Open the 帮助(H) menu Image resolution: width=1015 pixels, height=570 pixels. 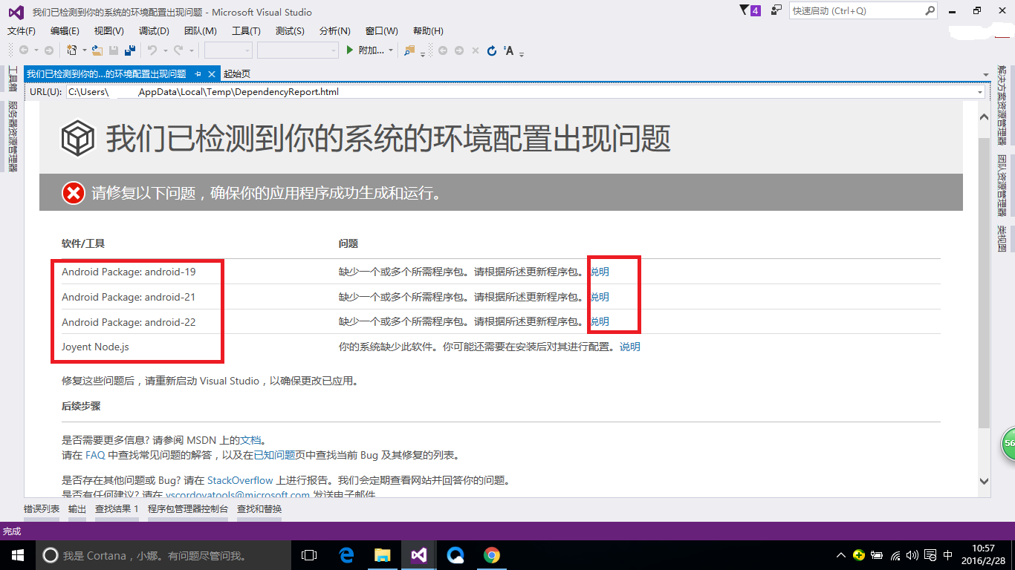428,30
